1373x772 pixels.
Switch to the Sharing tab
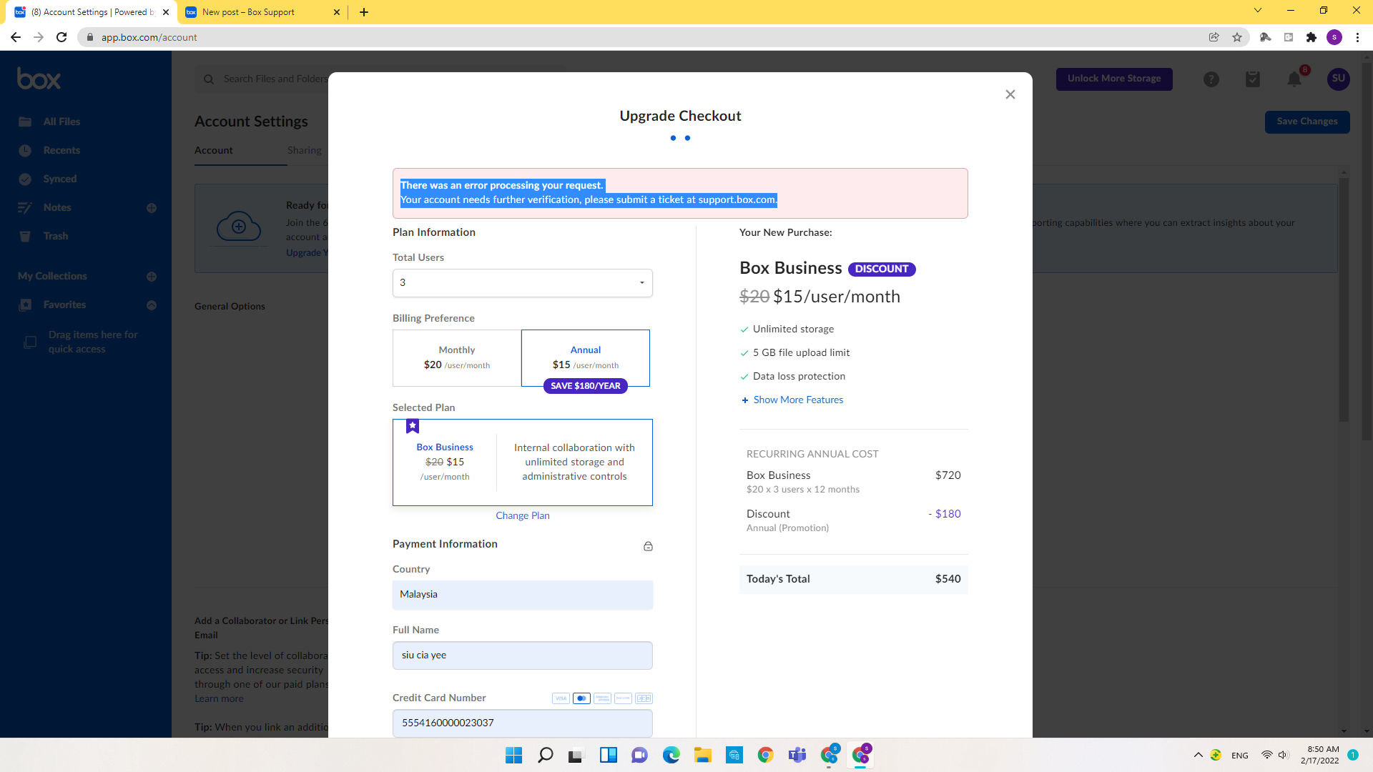click(305, 150)
